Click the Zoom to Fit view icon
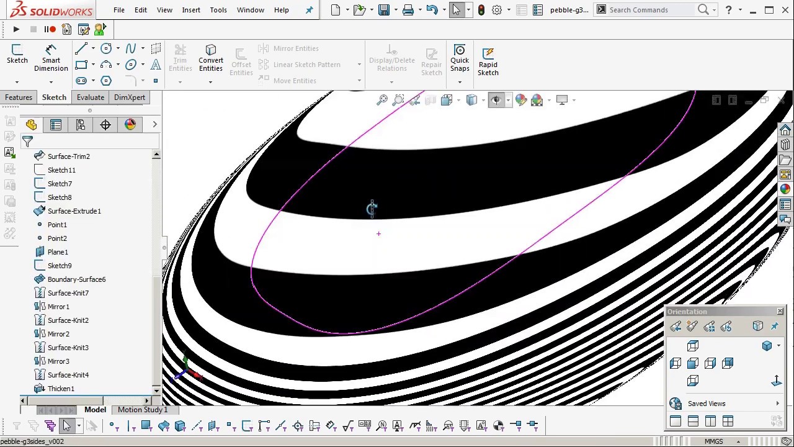Image resolution: width=794 pixels, height=447 pixels. [x=382, y=100]
